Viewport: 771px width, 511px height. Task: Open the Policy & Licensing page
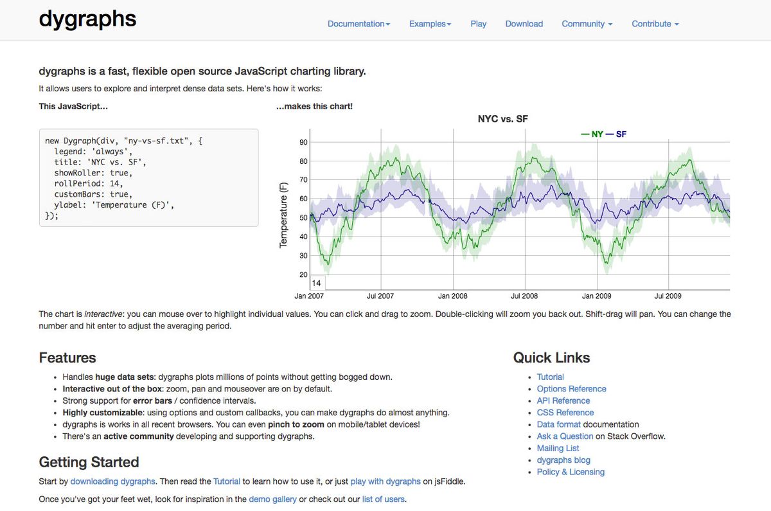(571, 472)
